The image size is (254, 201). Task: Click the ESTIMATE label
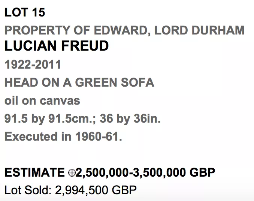(35, 172)
